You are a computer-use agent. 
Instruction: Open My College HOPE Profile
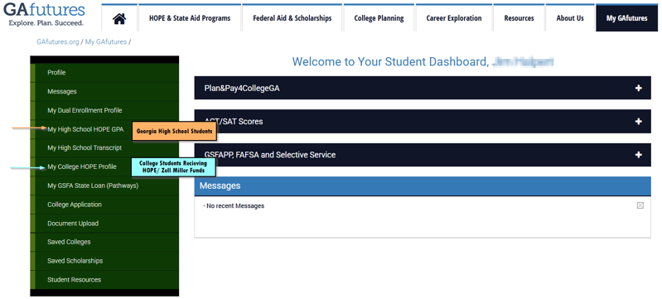82,166
